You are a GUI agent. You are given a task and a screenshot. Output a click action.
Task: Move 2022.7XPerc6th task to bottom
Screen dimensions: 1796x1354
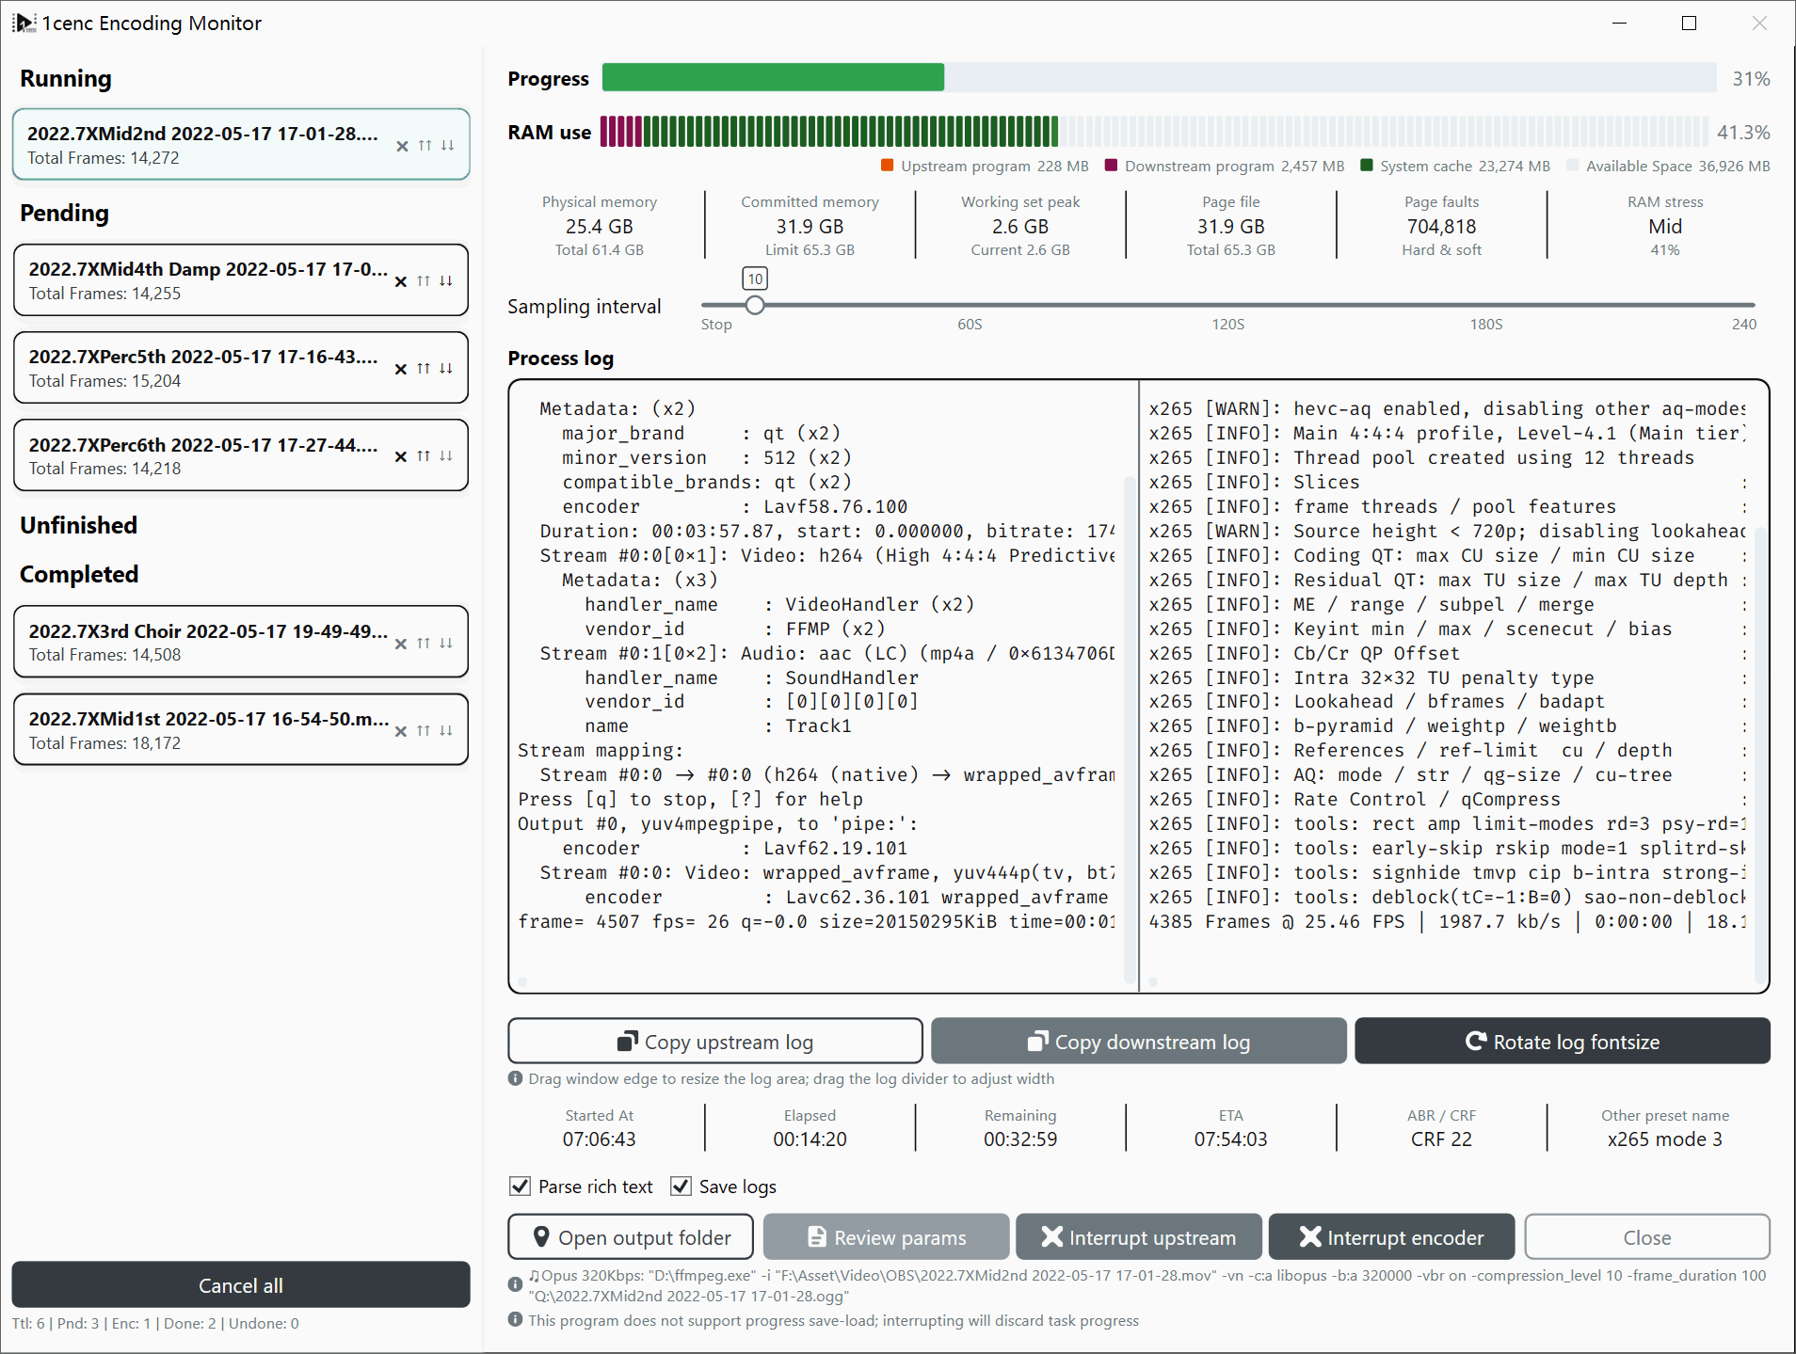[x=446, y=456]
